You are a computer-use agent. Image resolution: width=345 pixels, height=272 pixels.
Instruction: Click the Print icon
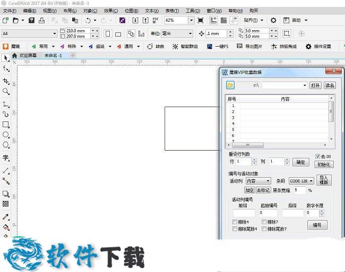tap(41, 21)
